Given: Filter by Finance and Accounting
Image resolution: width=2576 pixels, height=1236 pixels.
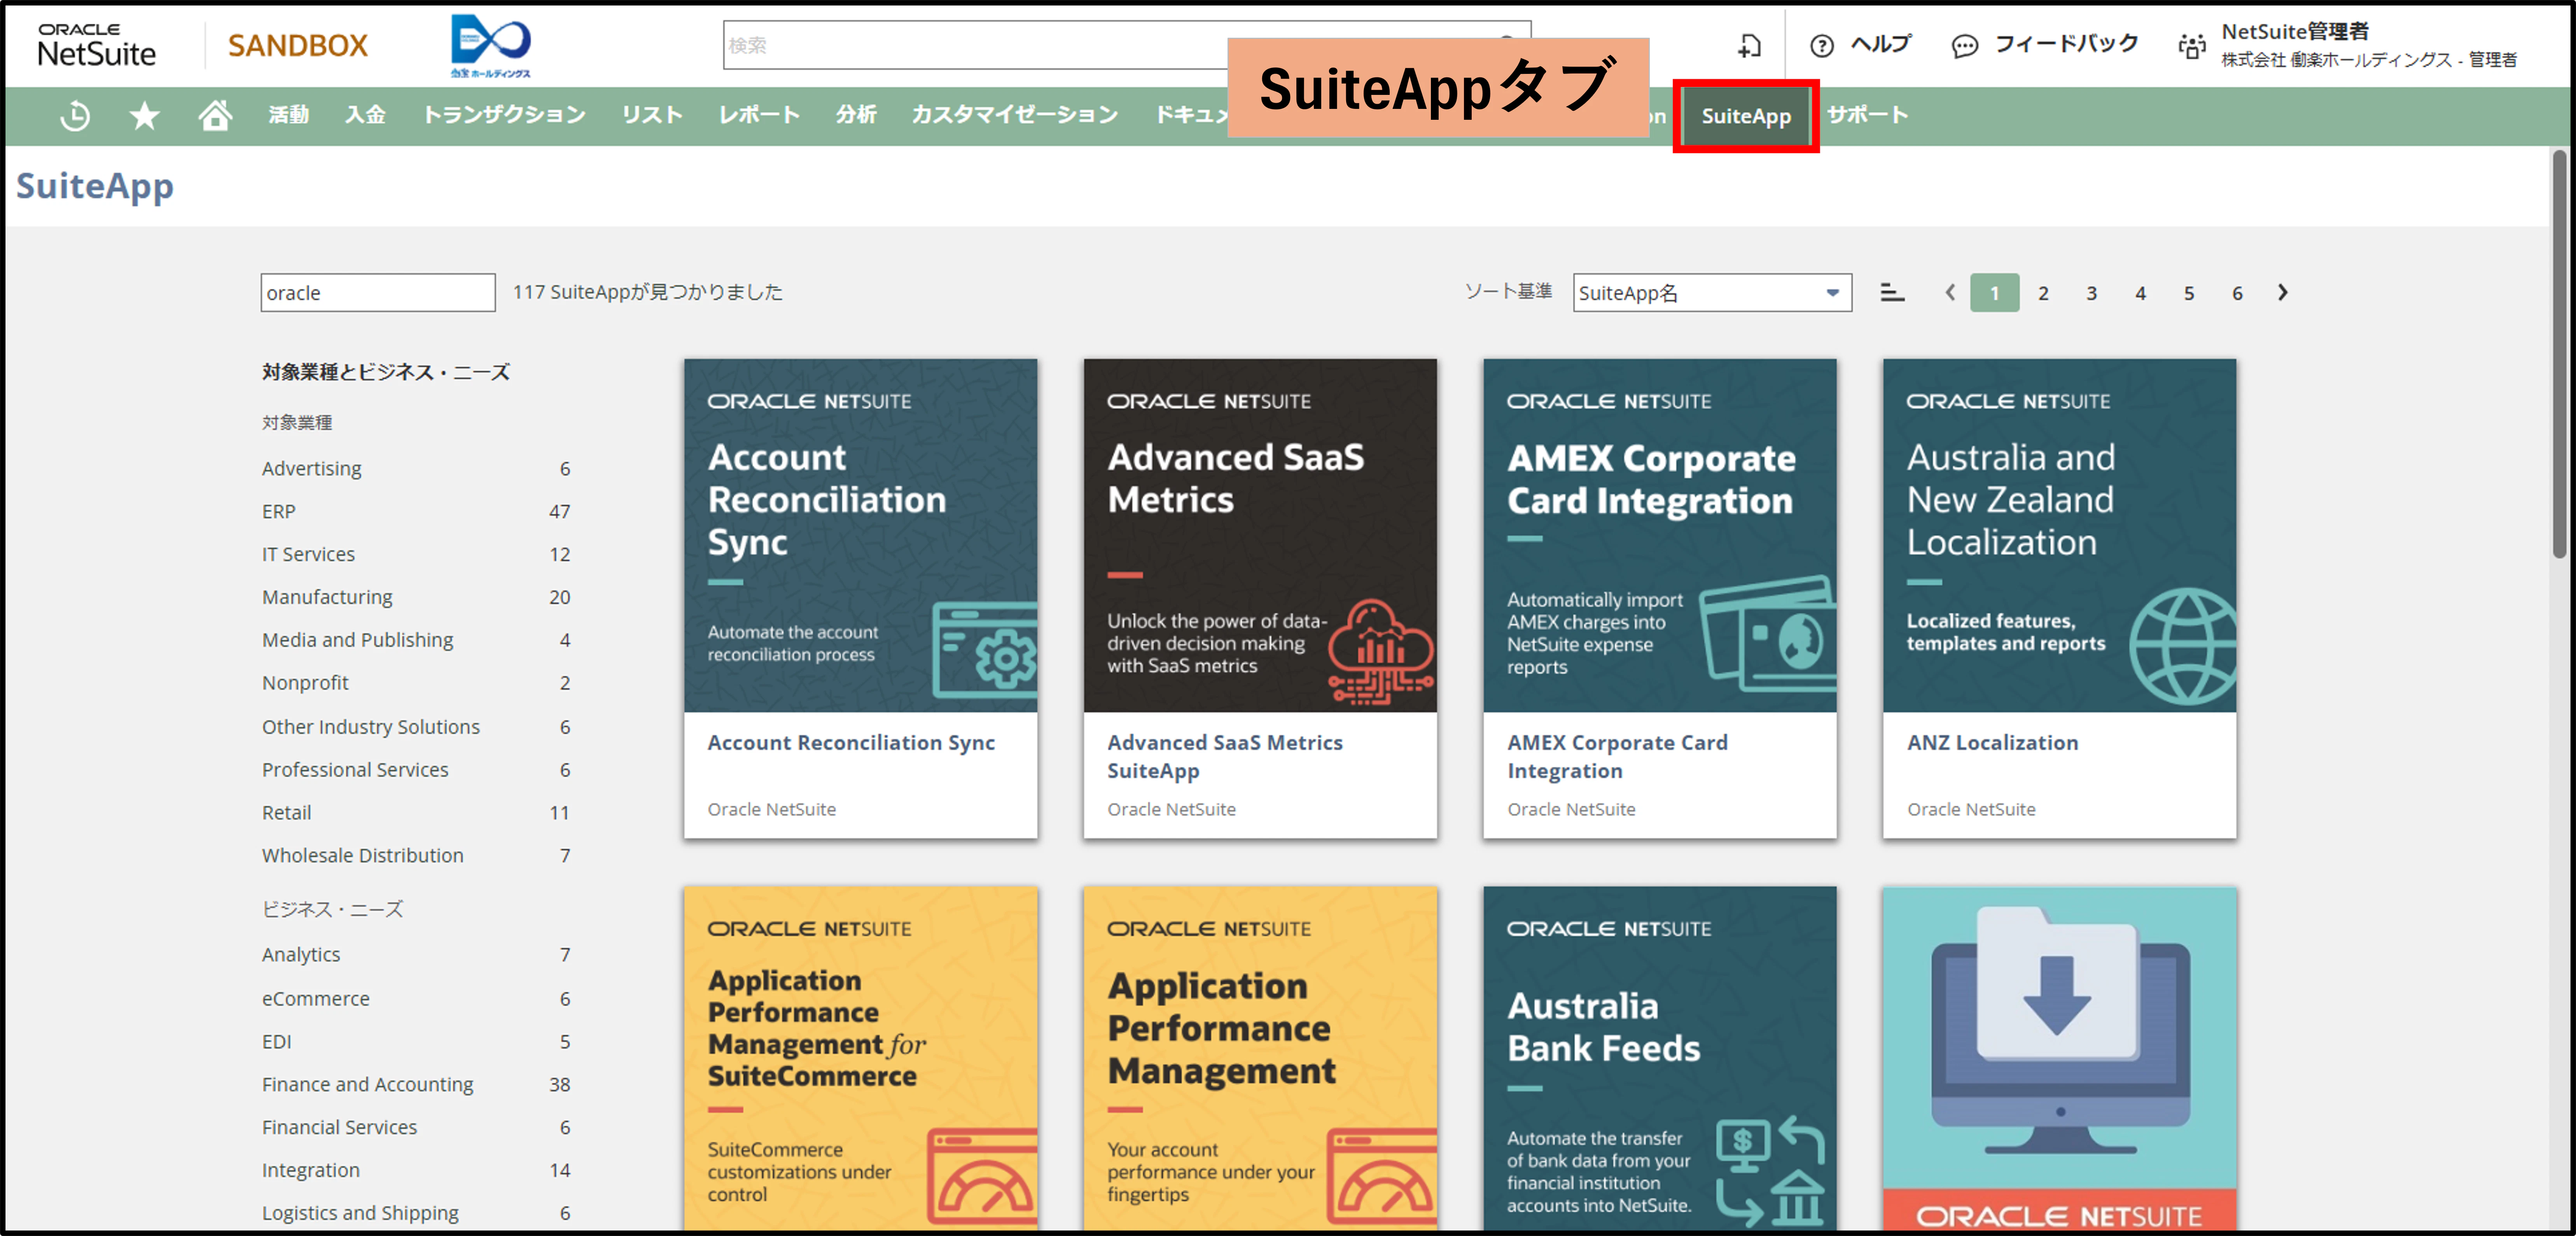Looking at the screenshot, I should pos(368,1085).
